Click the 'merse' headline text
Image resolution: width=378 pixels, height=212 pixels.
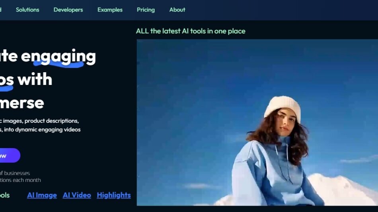[x=22, y=102]
